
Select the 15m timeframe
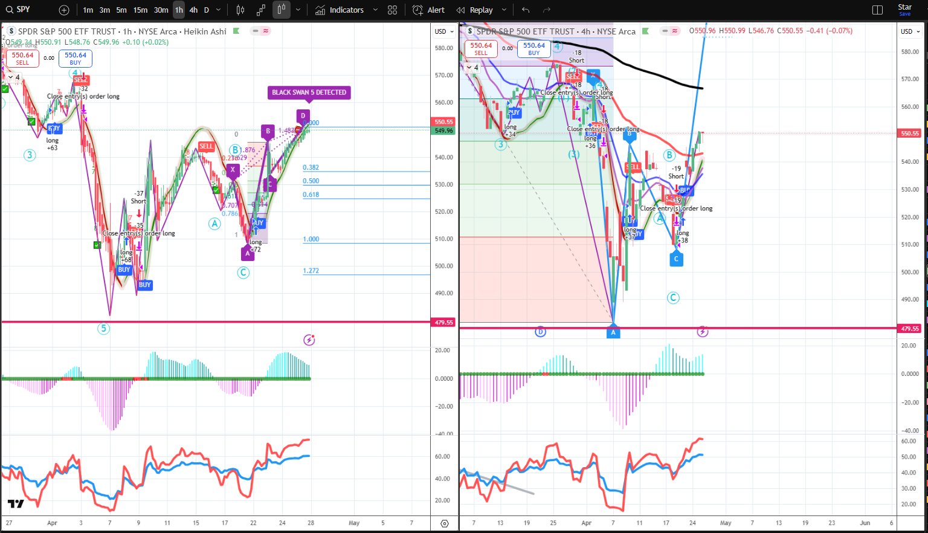pos(140,10)
